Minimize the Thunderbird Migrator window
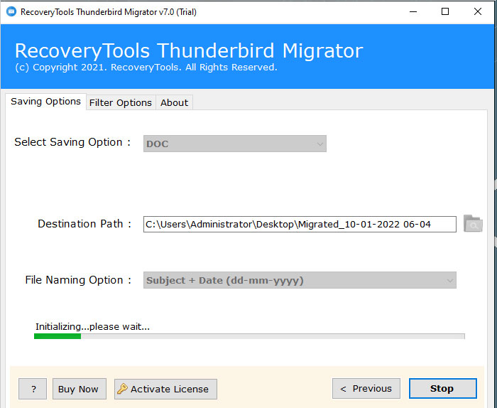 coord(413,12)
